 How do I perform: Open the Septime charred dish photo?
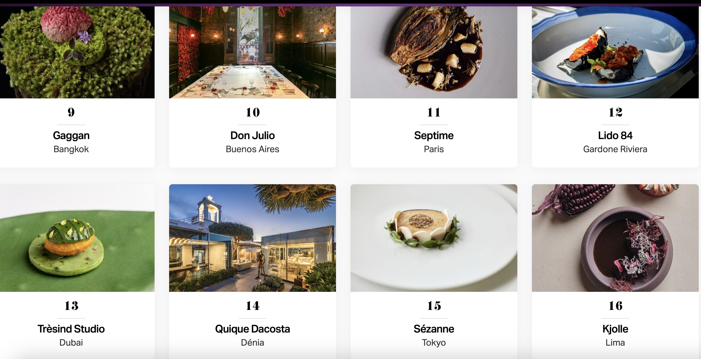[434, 52]
